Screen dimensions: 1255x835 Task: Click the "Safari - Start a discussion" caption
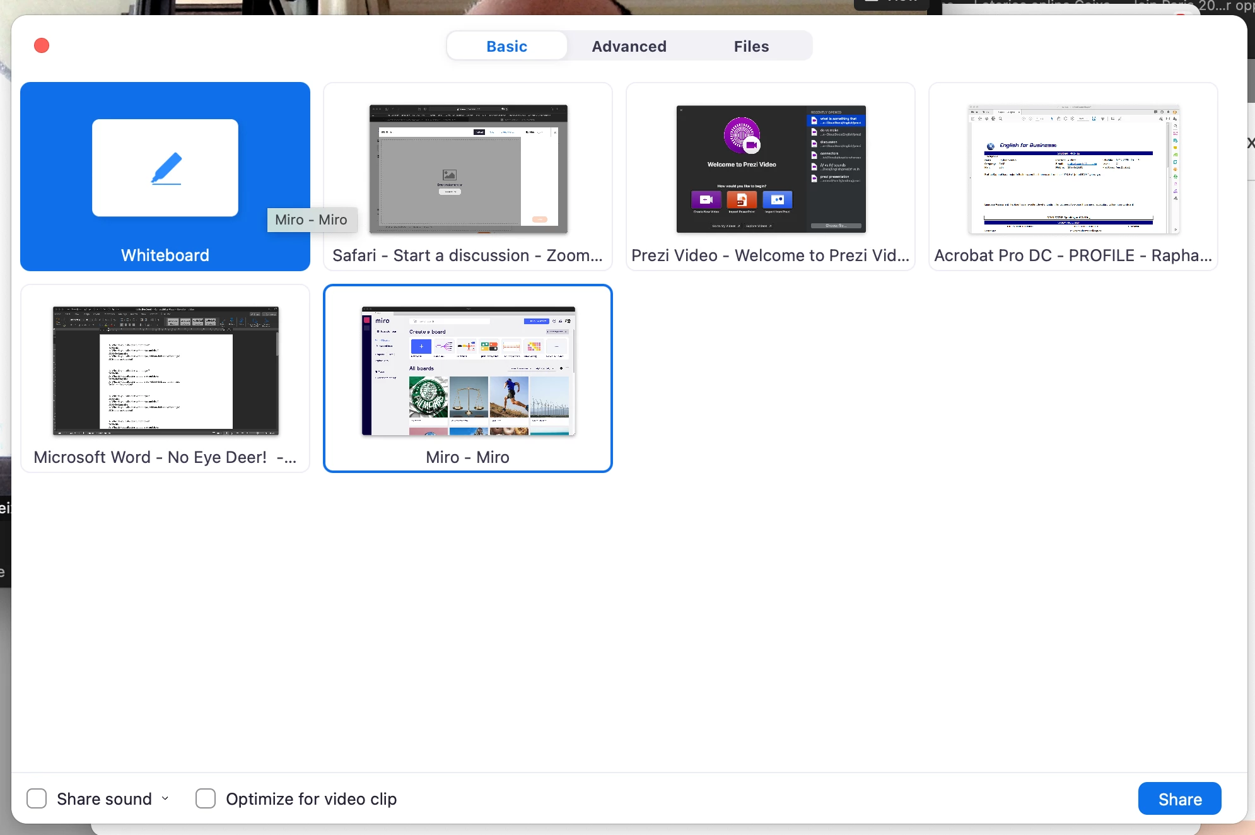coord(467,255)
